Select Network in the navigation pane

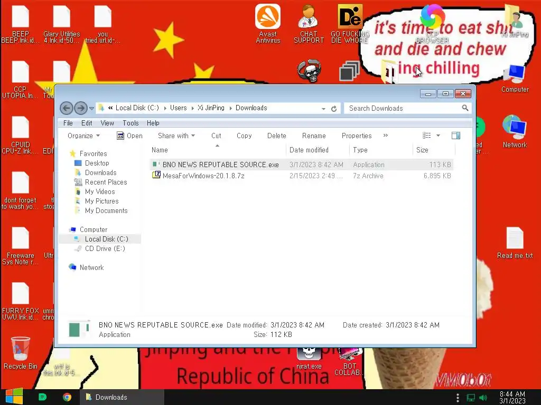91,267
